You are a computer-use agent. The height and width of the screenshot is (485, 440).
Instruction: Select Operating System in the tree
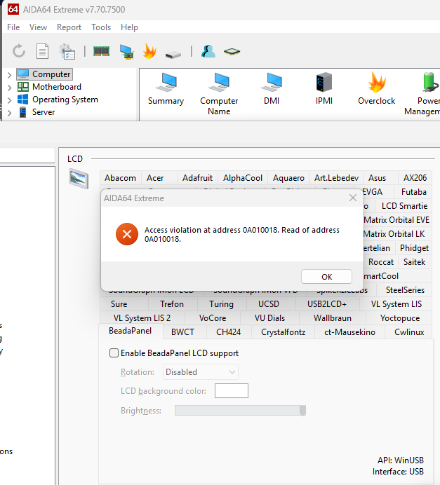(65, 100)
